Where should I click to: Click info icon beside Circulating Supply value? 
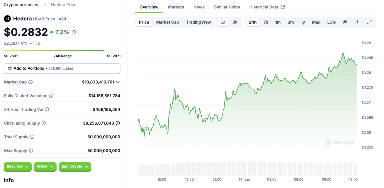click(x=118, y=123)
